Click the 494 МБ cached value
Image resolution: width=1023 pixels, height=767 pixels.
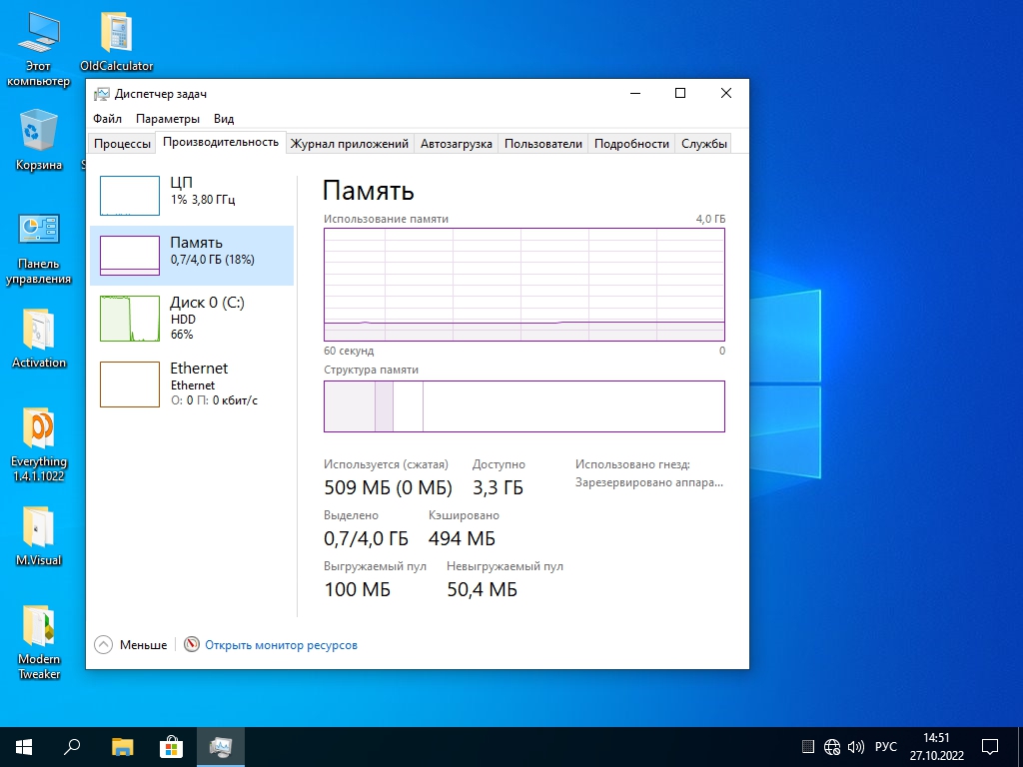pyautogui.click(x=462, y=538)
